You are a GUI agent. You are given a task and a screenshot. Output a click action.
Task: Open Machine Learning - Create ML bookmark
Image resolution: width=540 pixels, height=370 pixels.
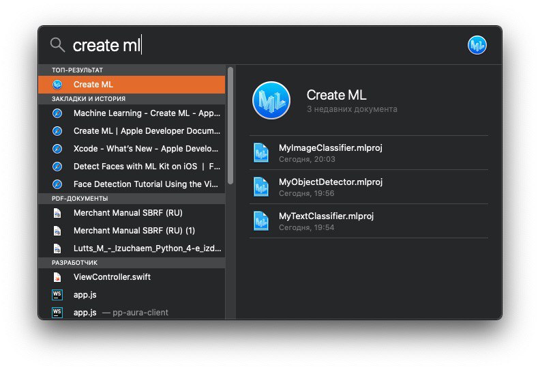click(132, 113)
